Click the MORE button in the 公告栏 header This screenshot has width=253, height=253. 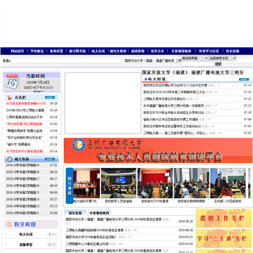[x=50, y=98]
